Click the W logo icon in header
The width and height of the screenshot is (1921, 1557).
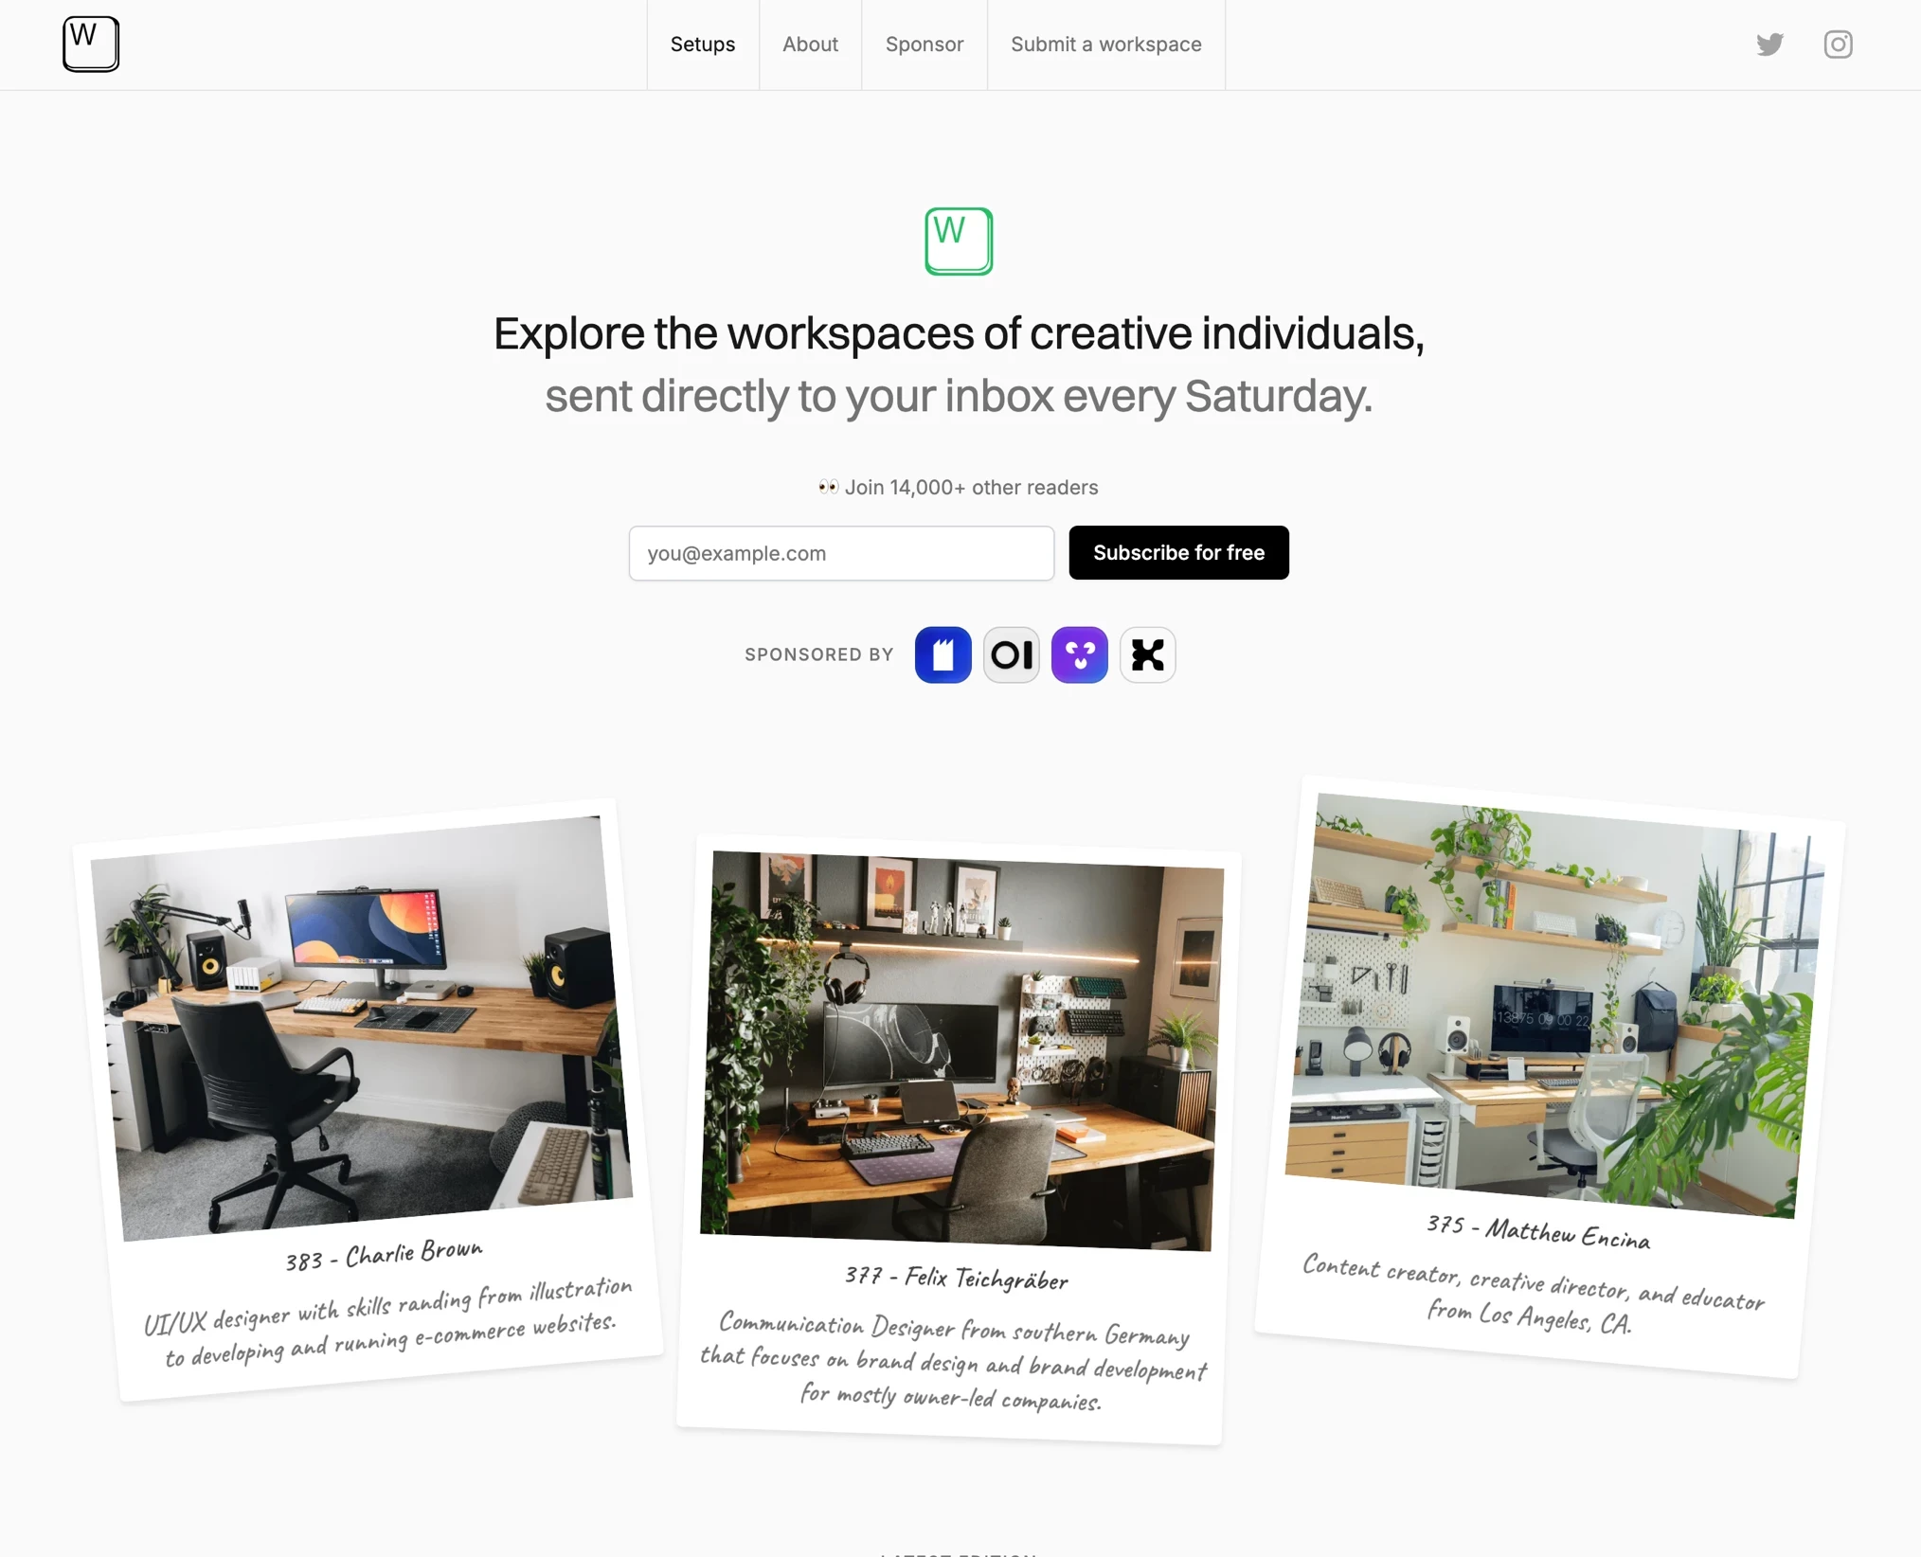pyautogui.click(x=89, y=45)
